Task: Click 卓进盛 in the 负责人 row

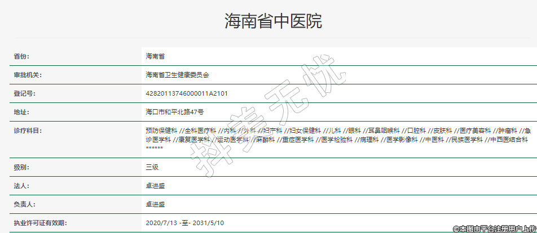Action: 155,204
